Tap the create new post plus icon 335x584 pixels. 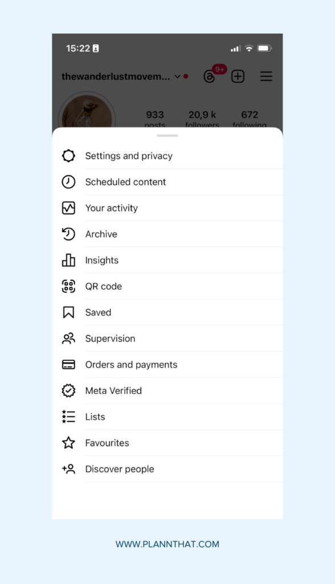pos(238,76)
